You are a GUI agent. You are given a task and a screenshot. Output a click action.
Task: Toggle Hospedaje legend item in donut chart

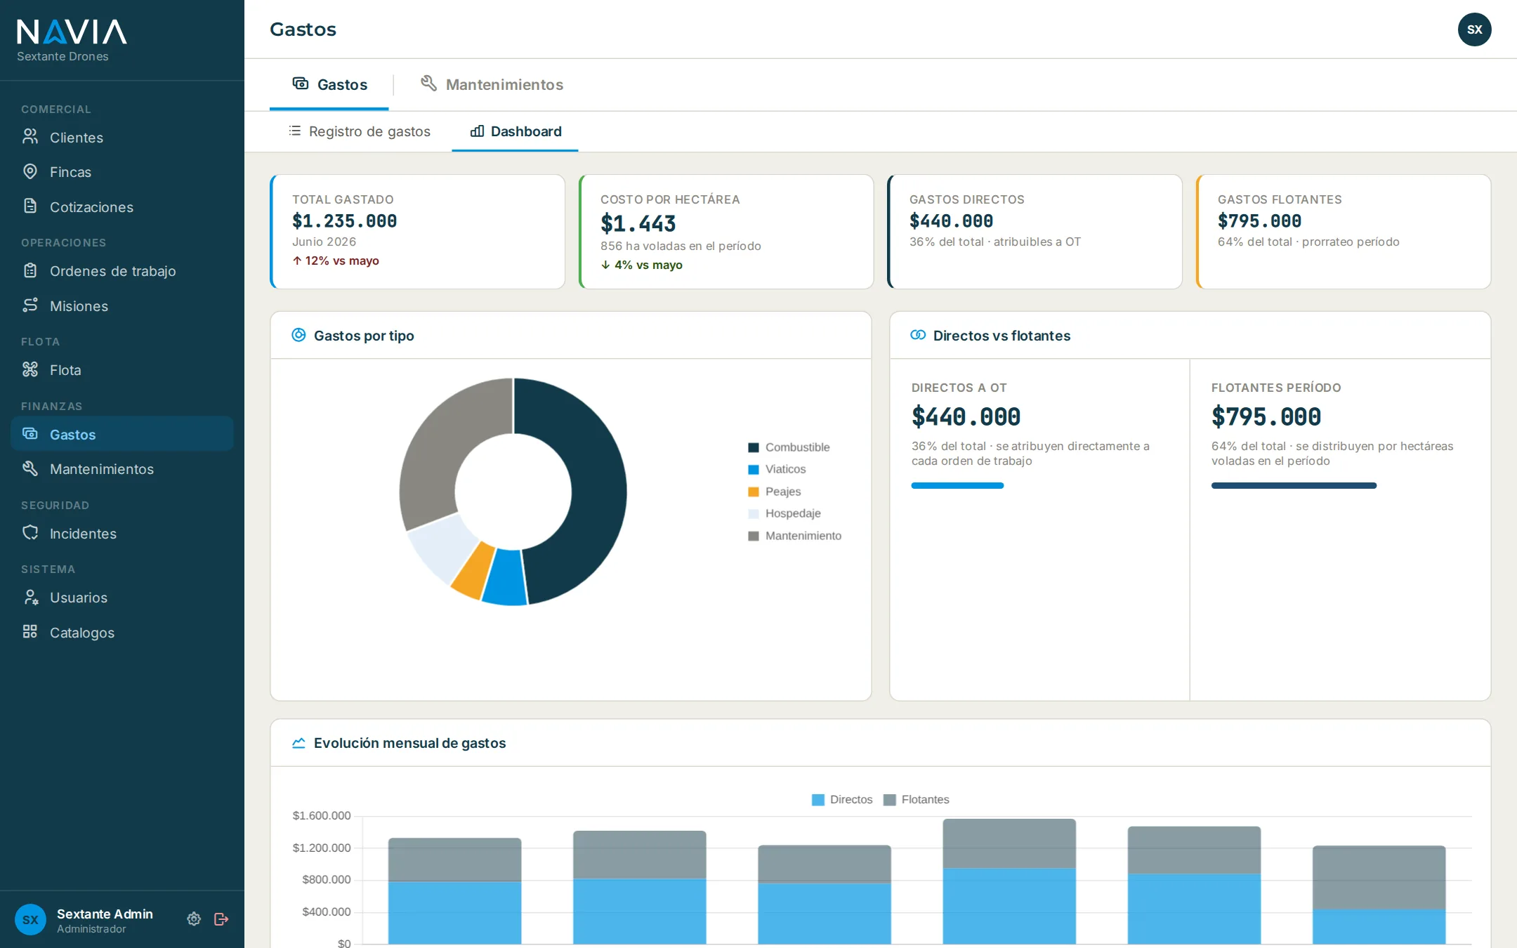pyautogui.click(x=784, y=513)
